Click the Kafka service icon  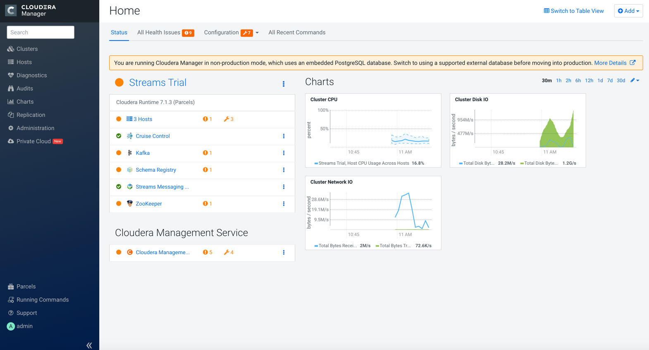click(x=130, y=153)
